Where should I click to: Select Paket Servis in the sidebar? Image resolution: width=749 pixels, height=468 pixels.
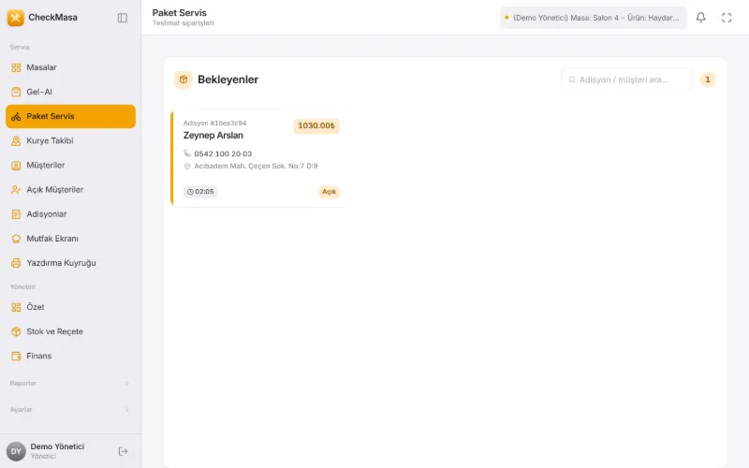point(71,116)
